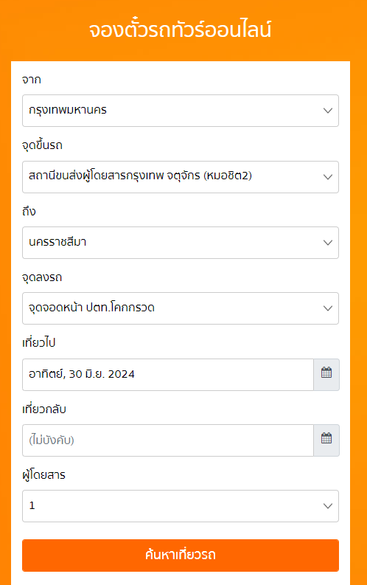Open the จาก province dropdown showing กรุงเทพมหานคร
Image resolution: width=367 pixels, height=585 pixels.
point(181,111)
